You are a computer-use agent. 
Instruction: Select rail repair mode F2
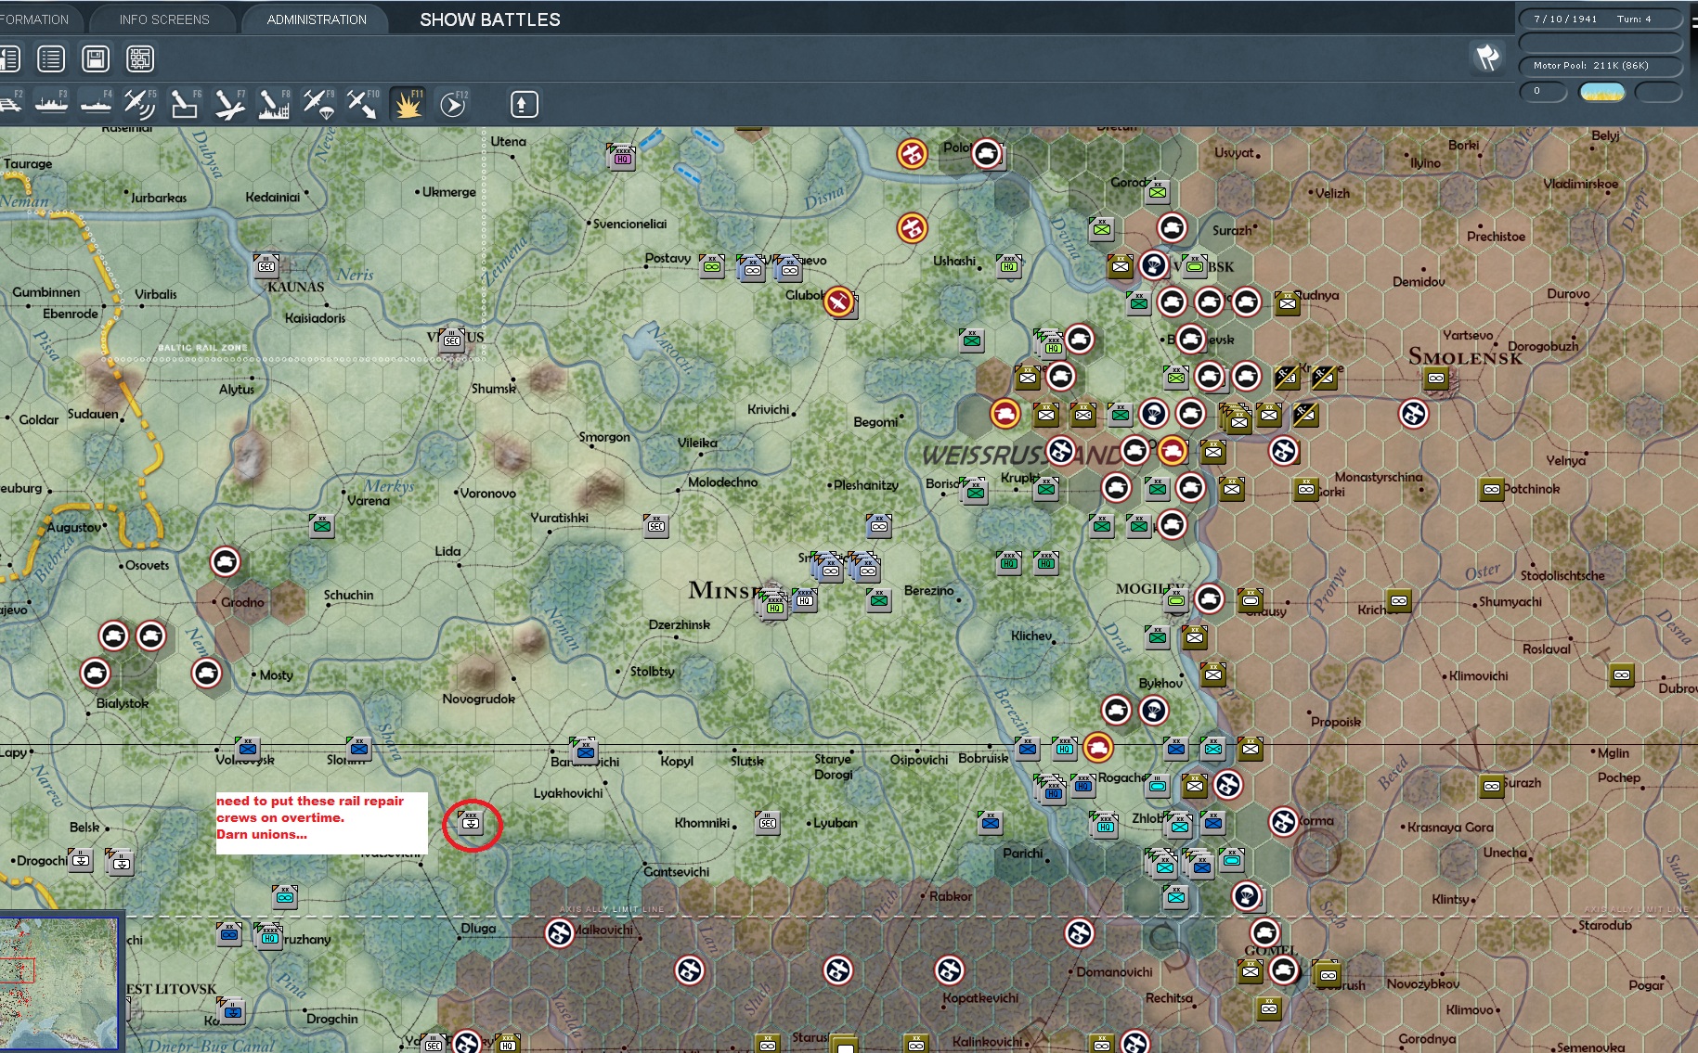(x=10, y=104)
